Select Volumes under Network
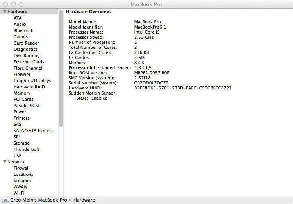Screen dimensions: 293x204 22,181
